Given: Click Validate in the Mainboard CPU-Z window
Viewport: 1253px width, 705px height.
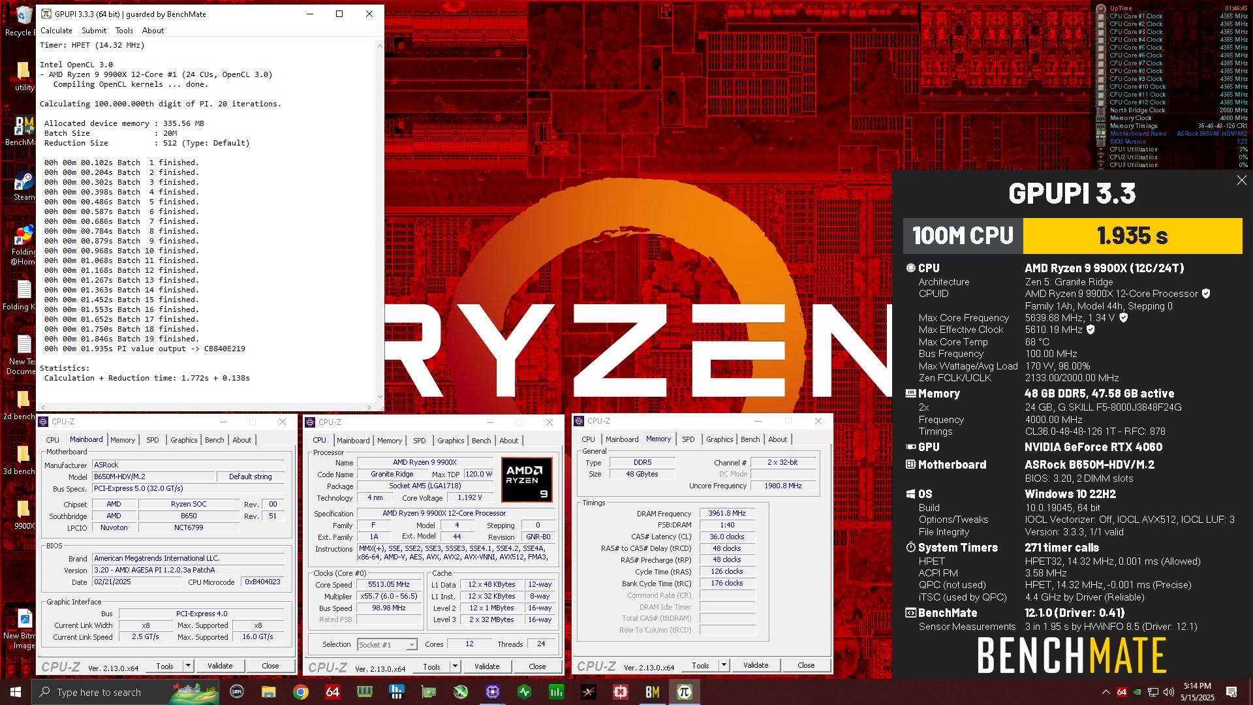Looking at the screenshot, I should tap(220, 666).
